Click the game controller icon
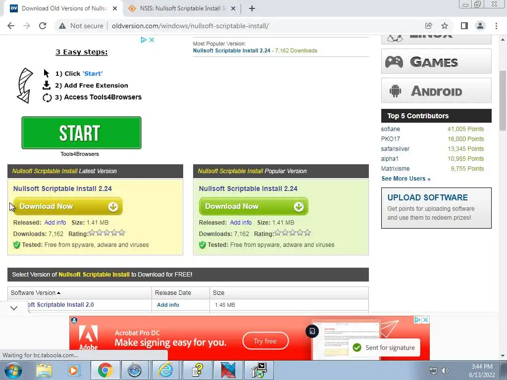This screenshot has width=507, height=380. coord(394,61)
